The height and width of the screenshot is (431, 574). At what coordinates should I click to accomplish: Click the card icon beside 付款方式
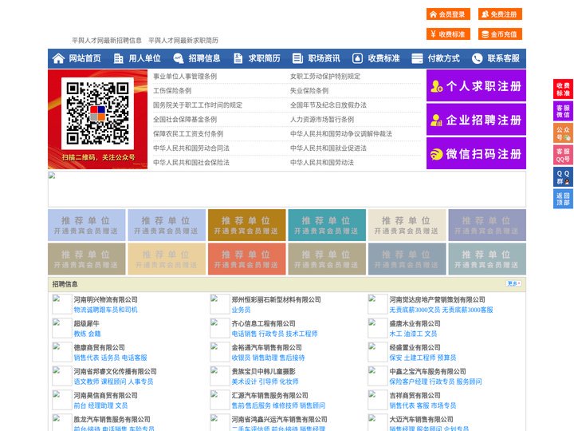pyautogui.click(x=417, y=58)
